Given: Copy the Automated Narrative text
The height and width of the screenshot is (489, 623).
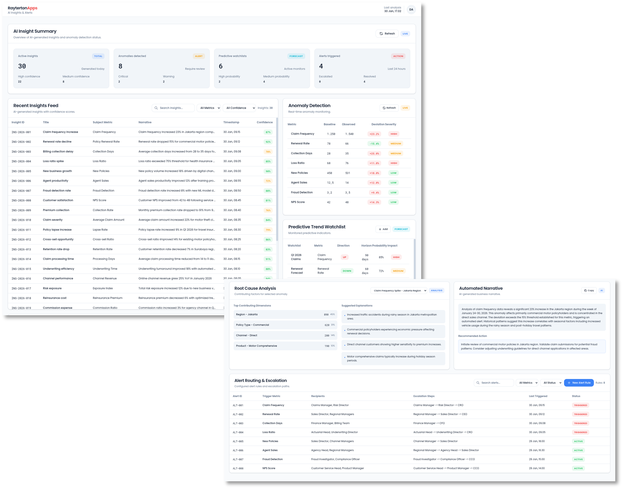Looking at the screenshot, I should (589, 290).
